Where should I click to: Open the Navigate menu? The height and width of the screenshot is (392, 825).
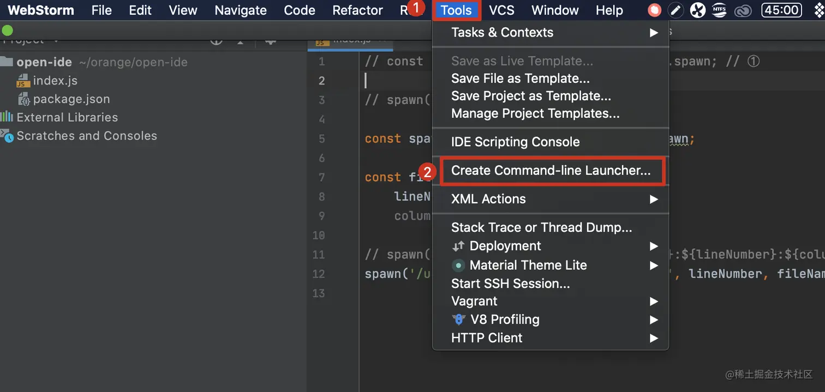(x=241, y=10)
